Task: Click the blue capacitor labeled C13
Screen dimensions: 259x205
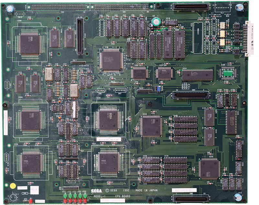Action: 238,197
